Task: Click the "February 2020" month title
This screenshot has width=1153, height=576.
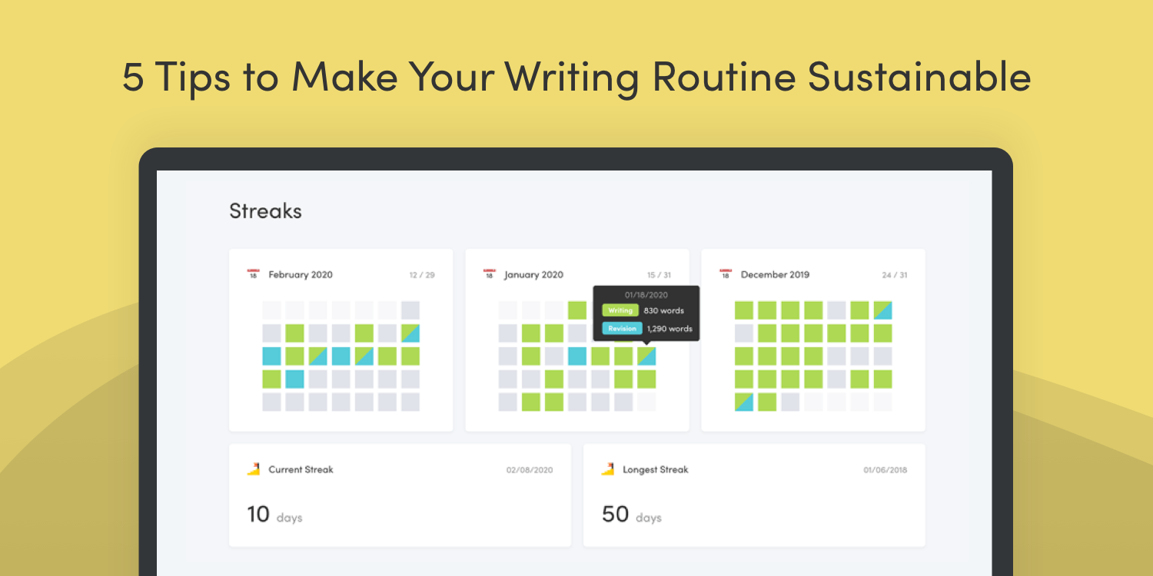Action: coord(301,275)
